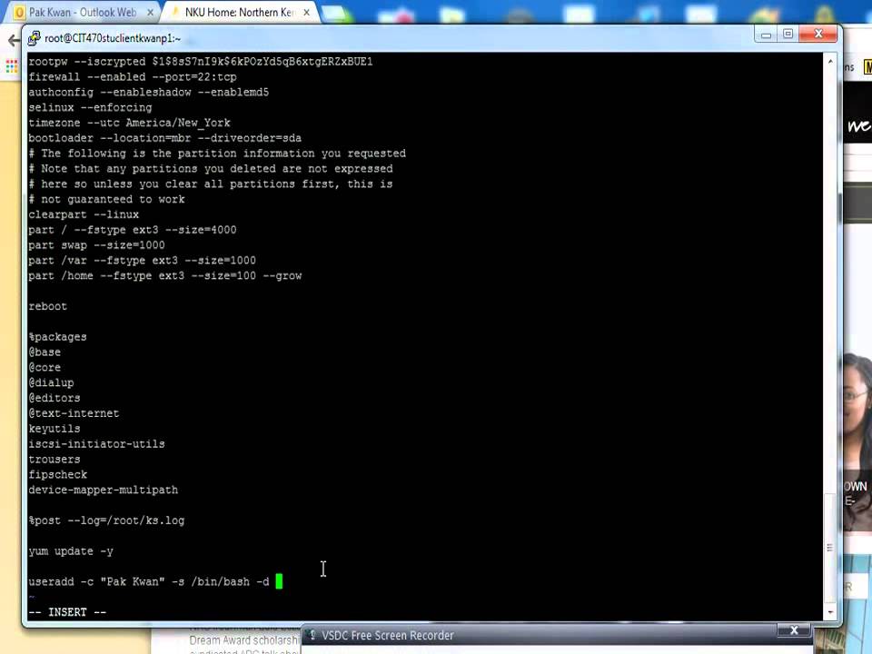872x654 pixels.
Task: Click the 'fipscheck' package line
Action: click(x=58, y=475)
